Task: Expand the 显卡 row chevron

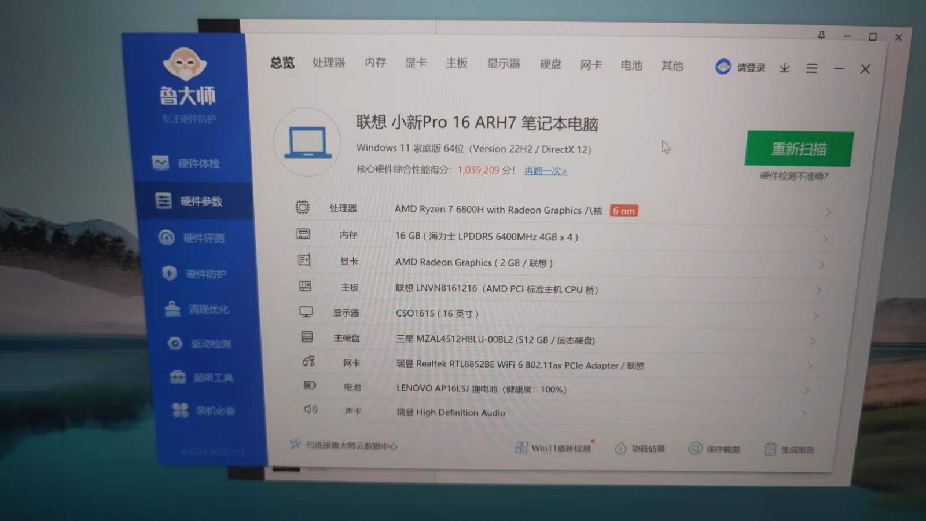Action: pyautogui.click(x=822, y=265)
